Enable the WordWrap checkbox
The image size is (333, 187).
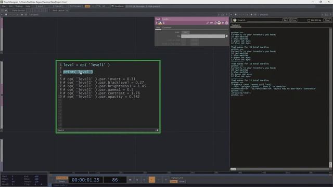[309, 20]
